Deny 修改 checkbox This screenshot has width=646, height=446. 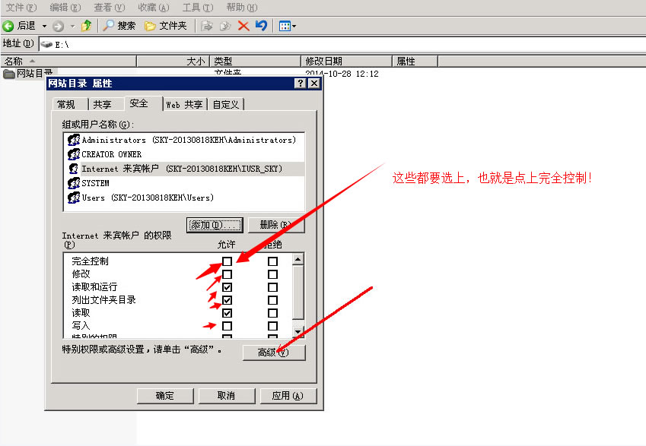[x=272, y=274]
